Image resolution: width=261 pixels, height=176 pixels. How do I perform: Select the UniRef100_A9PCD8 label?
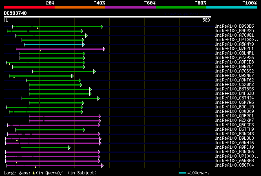(x=234, y=62)
